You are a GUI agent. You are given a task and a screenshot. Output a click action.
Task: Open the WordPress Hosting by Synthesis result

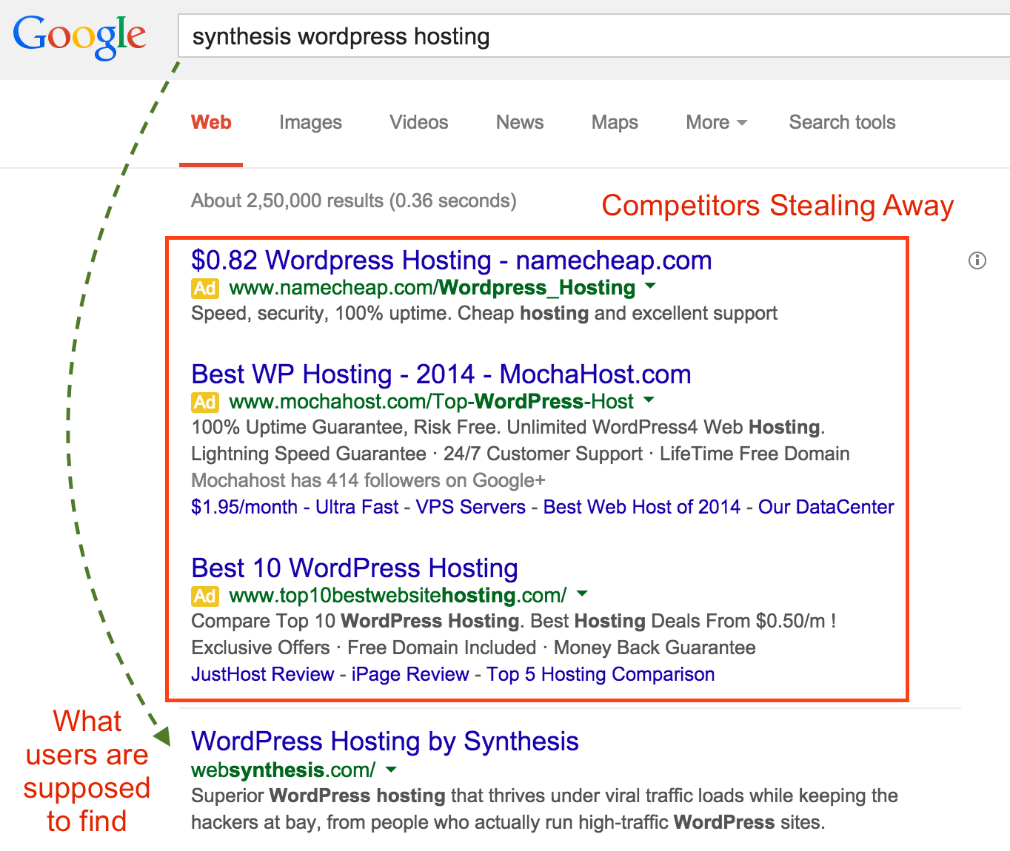tap(384, 741)
